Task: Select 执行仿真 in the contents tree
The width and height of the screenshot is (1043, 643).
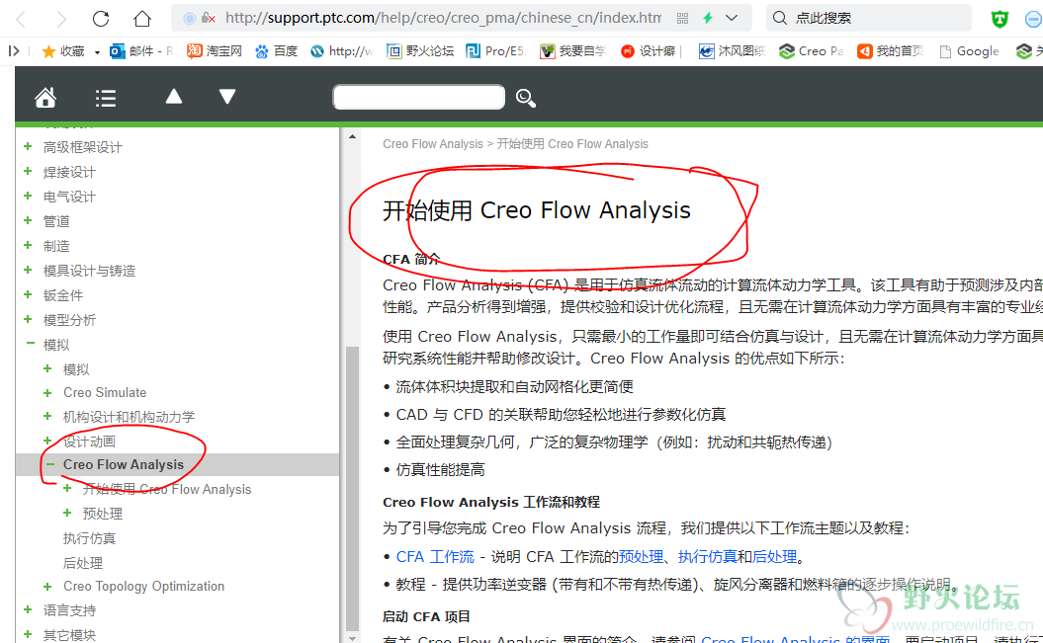Action: pos(89,538)
